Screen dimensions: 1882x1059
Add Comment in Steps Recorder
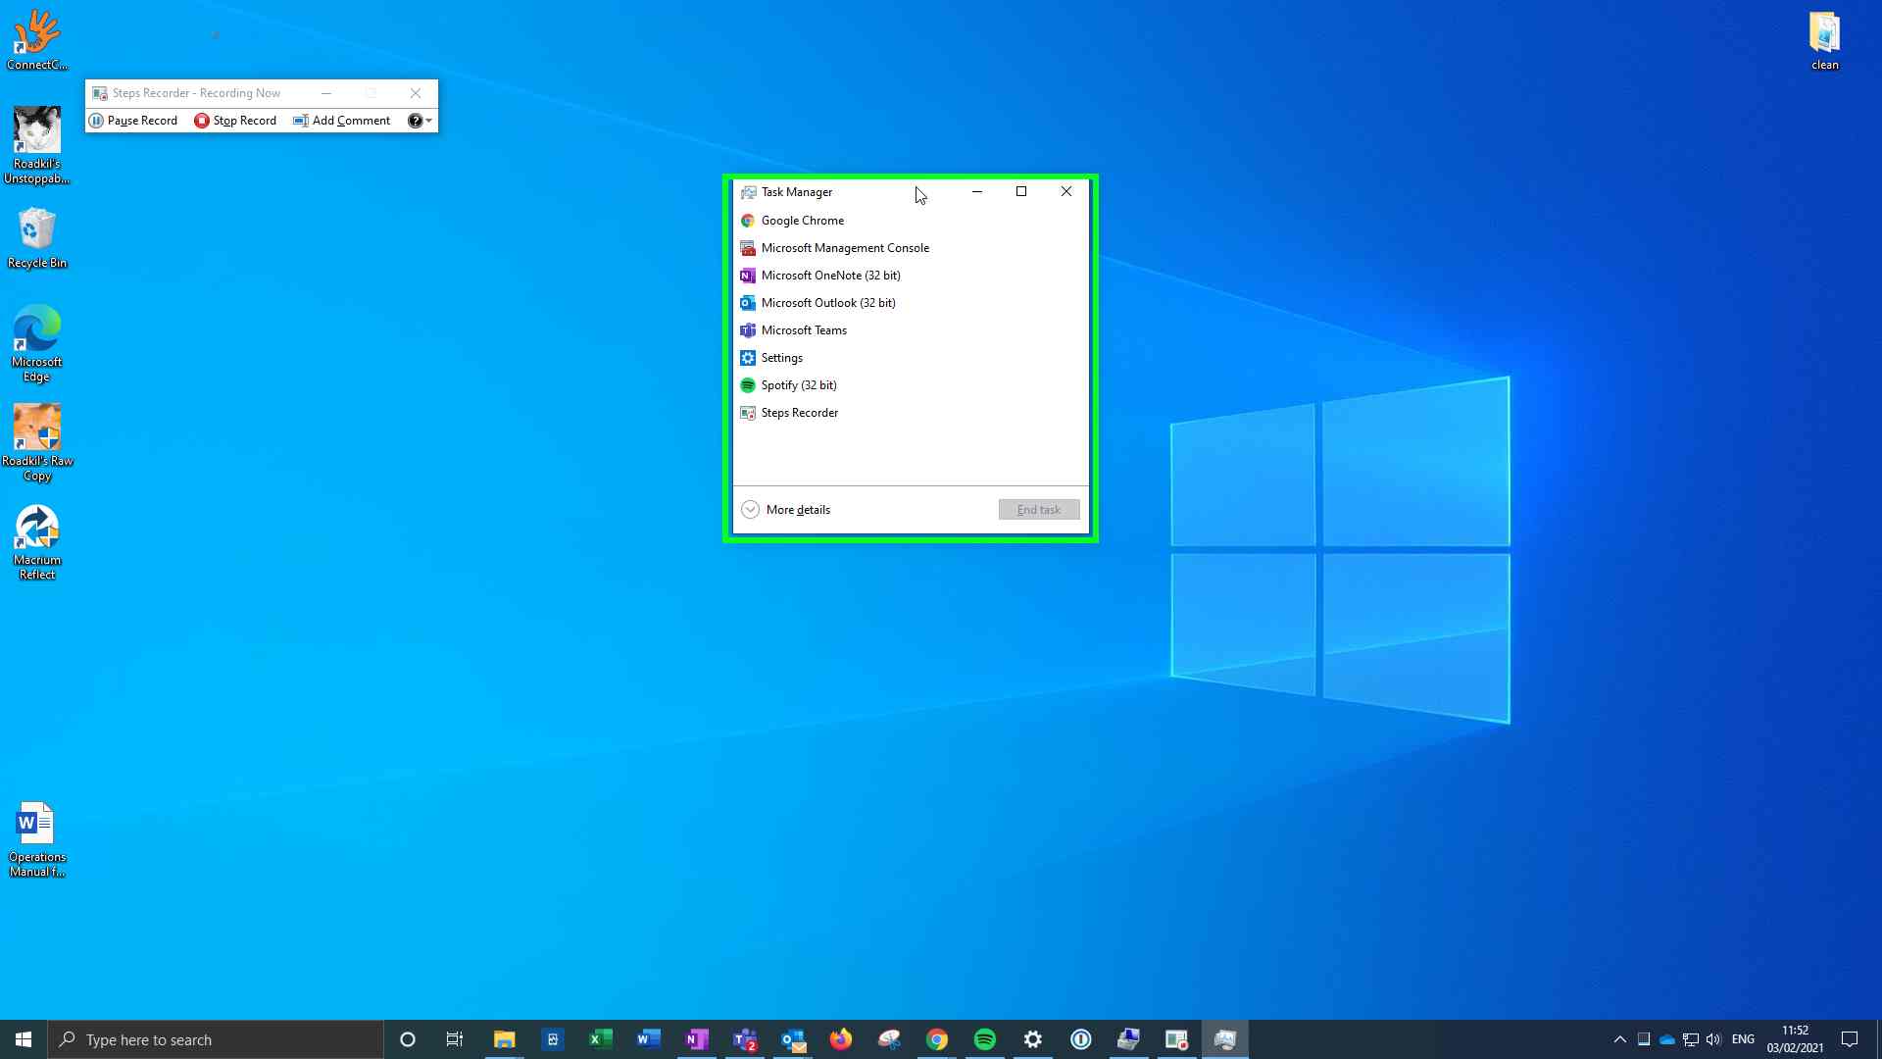341,121
